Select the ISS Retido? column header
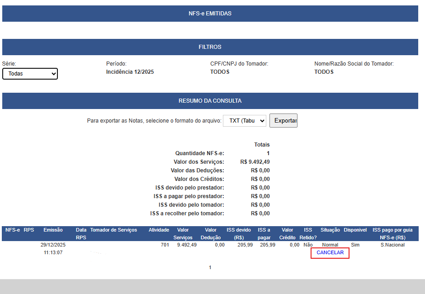425x294 pixels. pyautogui.click(x=308, y=233)
